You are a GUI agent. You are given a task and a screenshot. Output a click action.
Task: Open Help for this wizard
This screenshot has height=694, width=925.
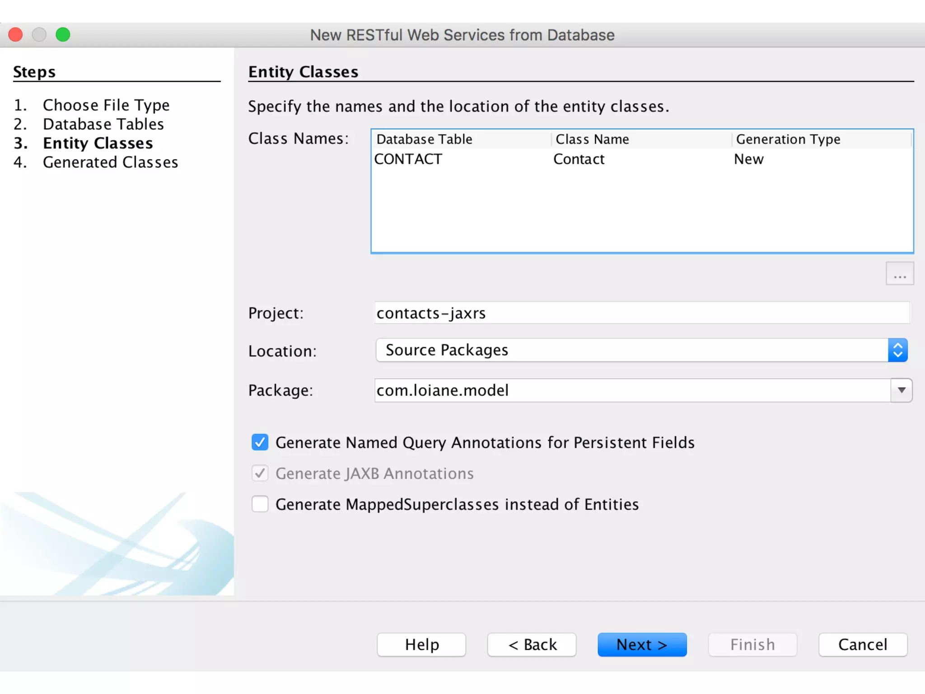click(x=421, y=644)
